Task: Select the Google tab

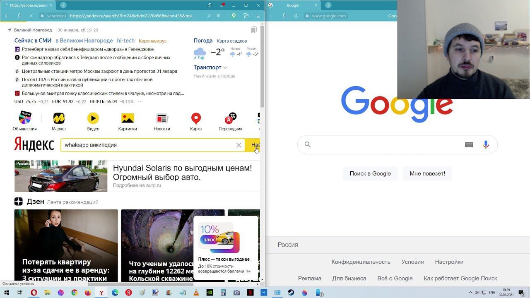Action: coord(293,5)
